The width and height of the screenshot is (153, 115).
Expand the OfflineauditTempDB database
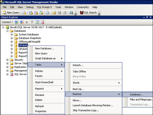tap(12, 42)
